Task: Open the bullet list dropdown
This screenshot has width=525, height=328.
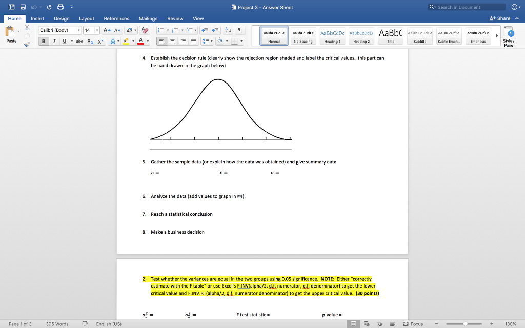Action: [x=168, y=30]
